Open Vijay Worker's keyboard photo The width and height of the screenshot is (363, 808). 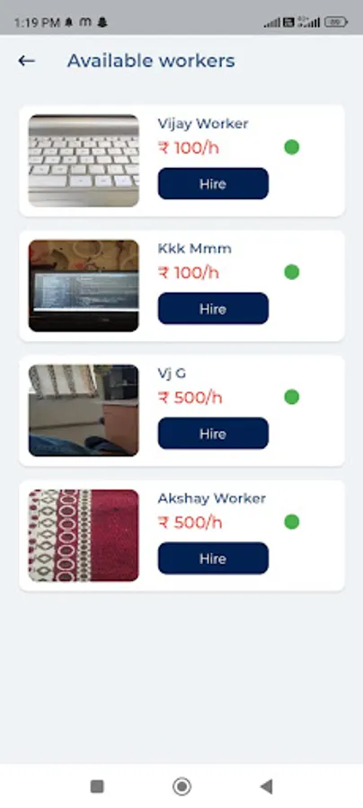pyautogui.click(x=84, y=161)
